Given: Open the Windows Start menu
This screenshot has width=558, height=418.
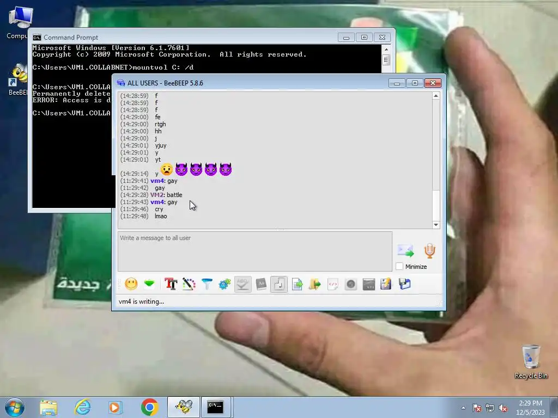Looking at the screenshot, I should click(x=15, y=407).
